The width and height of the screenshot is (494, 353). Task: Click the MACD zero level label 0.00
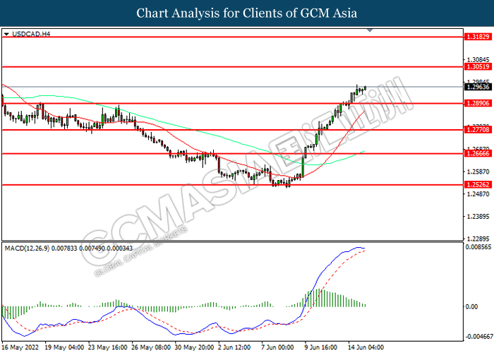tap(471, 306)
